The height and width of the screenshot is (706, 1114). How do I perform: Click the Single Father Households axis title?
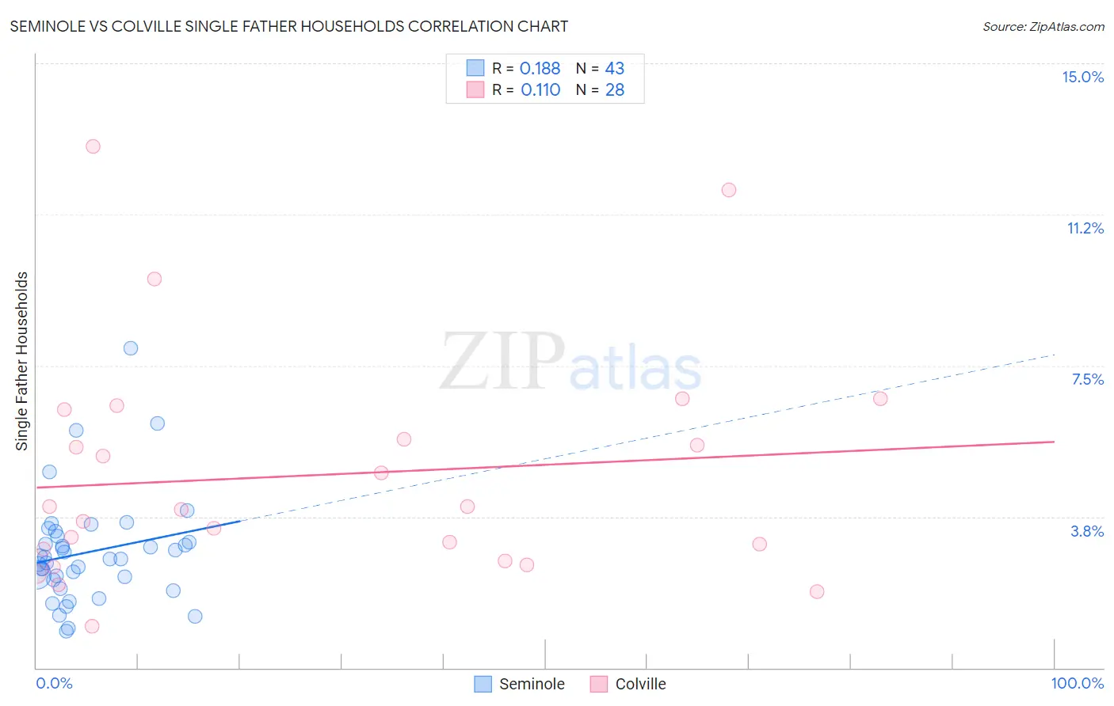tap(21, 361)
